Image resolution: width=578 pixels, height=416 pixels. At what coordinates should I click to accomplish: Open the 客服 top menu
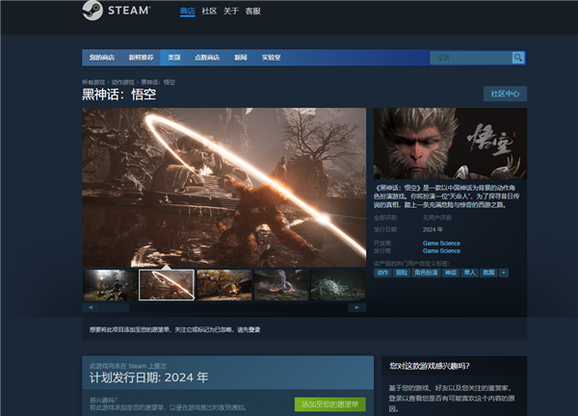[x=252, y=11]
